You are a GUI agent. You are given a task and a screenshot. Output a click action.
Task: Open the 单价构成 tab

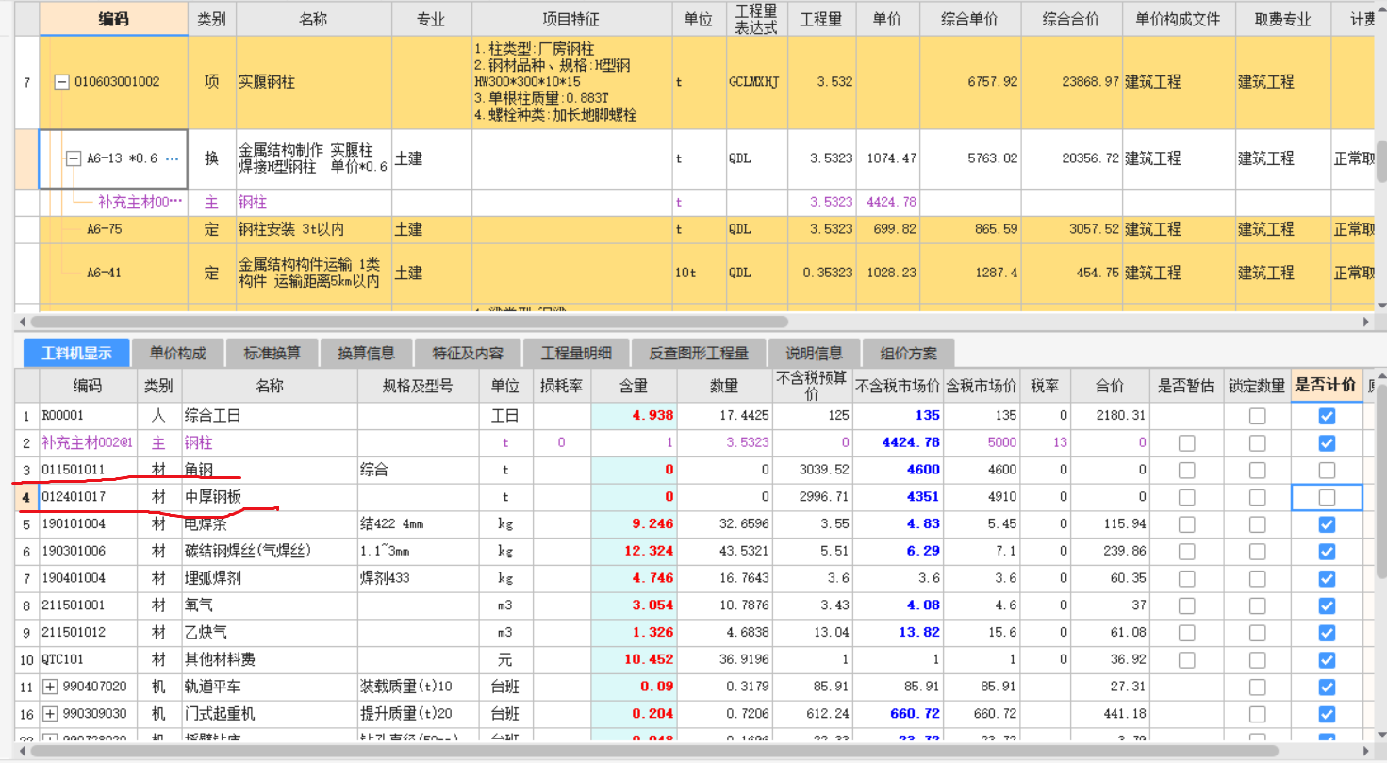[178, 354]
